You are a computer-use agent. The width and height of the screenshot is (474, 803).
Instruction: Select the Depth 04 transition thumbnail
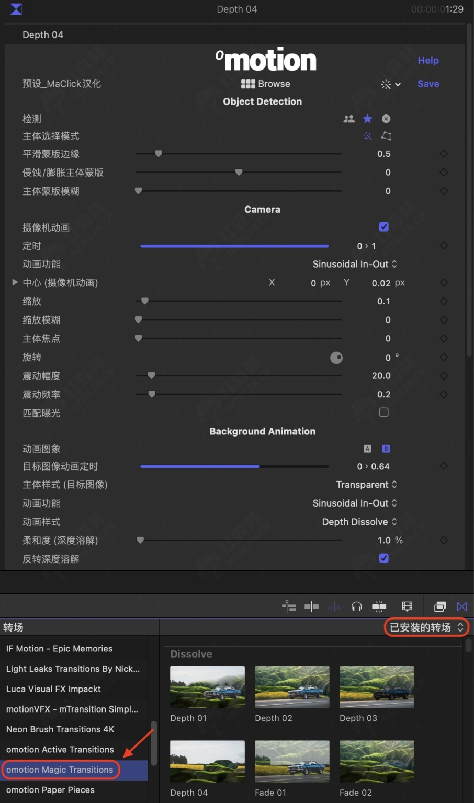click(x=207, y=761)
